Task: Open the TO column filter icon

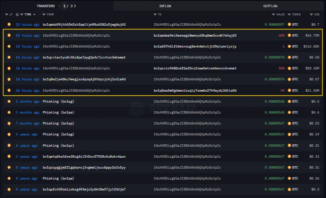Action: (155, 15)
